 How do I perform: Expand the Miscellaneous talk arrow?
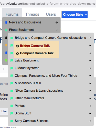coord(90,83)
